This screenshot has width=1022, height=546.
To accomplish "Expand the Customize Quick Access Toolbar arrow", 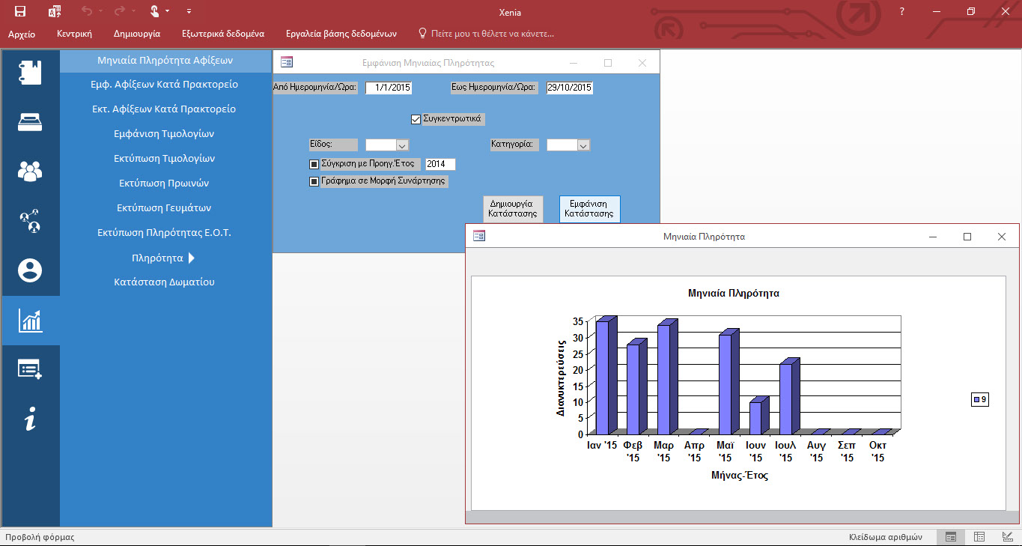I will [x=189, y=11].
